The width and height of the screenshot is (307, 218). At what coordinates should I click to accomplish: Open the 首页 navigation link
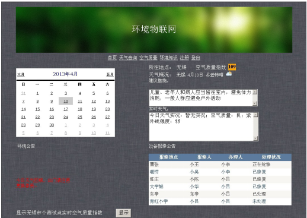pos(112,58)
